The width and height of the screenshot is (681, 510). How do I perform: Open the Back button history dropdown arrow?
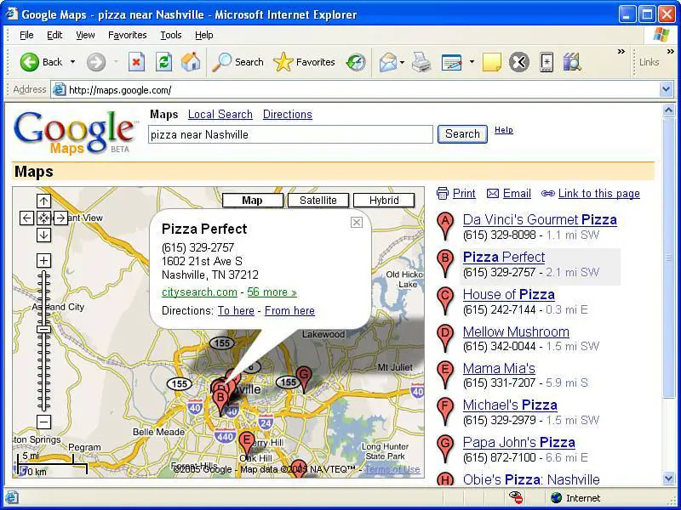[x=73, y=62]
